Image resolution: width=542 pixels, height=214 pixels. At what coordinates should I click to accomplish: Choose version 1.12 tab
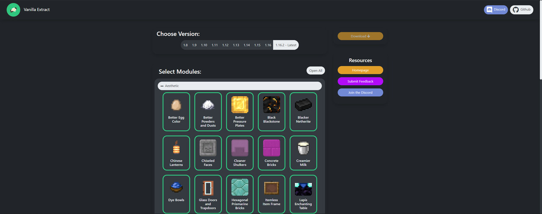click(225, 45)
